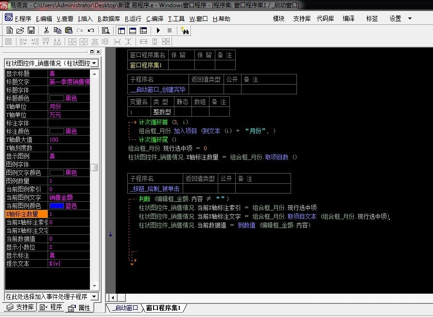Viewport: 433px width, 317px height.
Task: Click the 显示标注 property value 真
Action: (52, 255)
